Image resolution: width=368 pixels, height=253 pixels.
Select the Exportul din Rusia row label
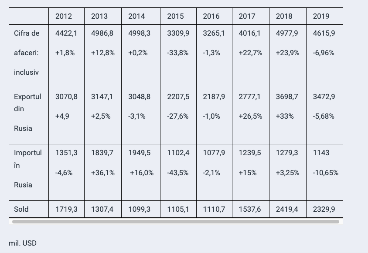click(x=27, y=112)
